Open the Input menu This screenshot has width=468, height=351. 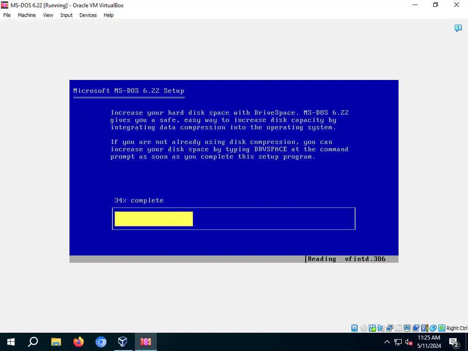[66, 15]
